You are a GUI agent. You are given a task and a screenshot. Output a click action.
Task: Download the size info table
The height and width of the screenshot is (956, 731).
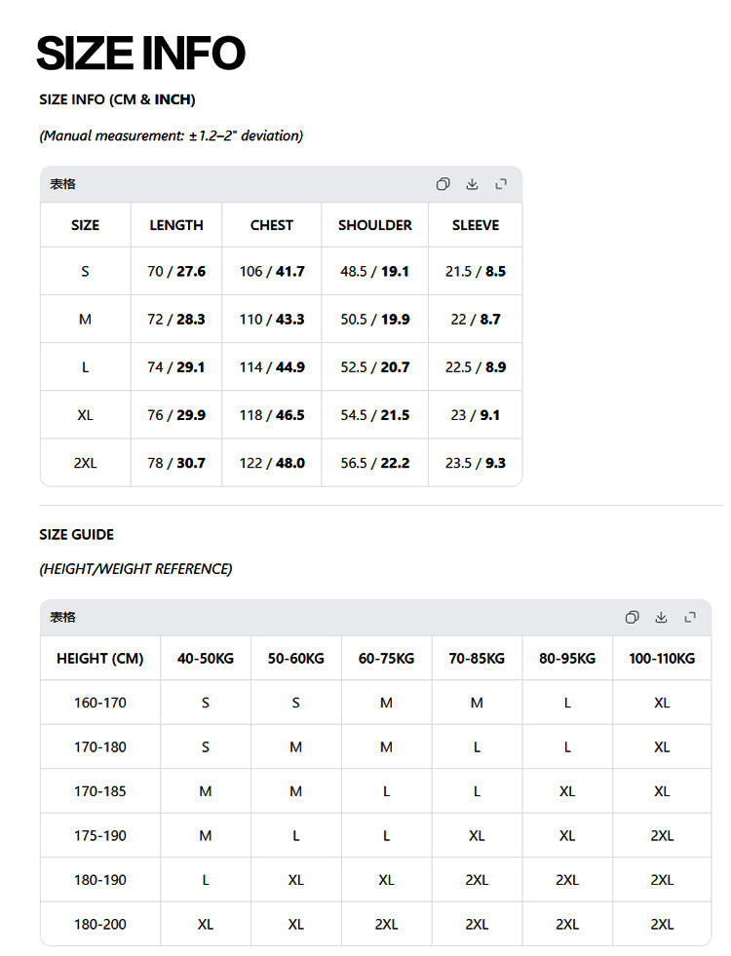tap(472, 184)
